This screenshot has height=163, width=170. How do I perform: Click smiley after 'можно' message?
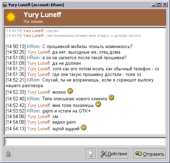(70, 91)
